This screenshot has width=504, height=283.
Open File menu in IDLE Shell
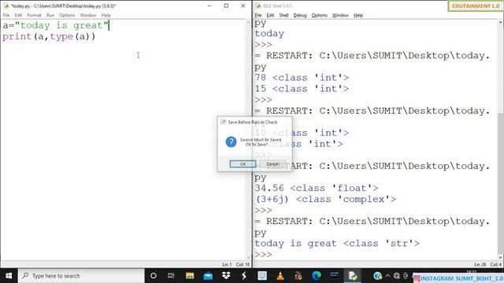tap(258, 15)
